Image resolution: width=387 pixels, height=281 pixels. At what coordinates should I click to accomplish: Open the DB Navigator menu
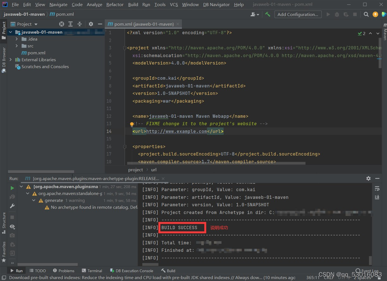[x=216, y=4]
